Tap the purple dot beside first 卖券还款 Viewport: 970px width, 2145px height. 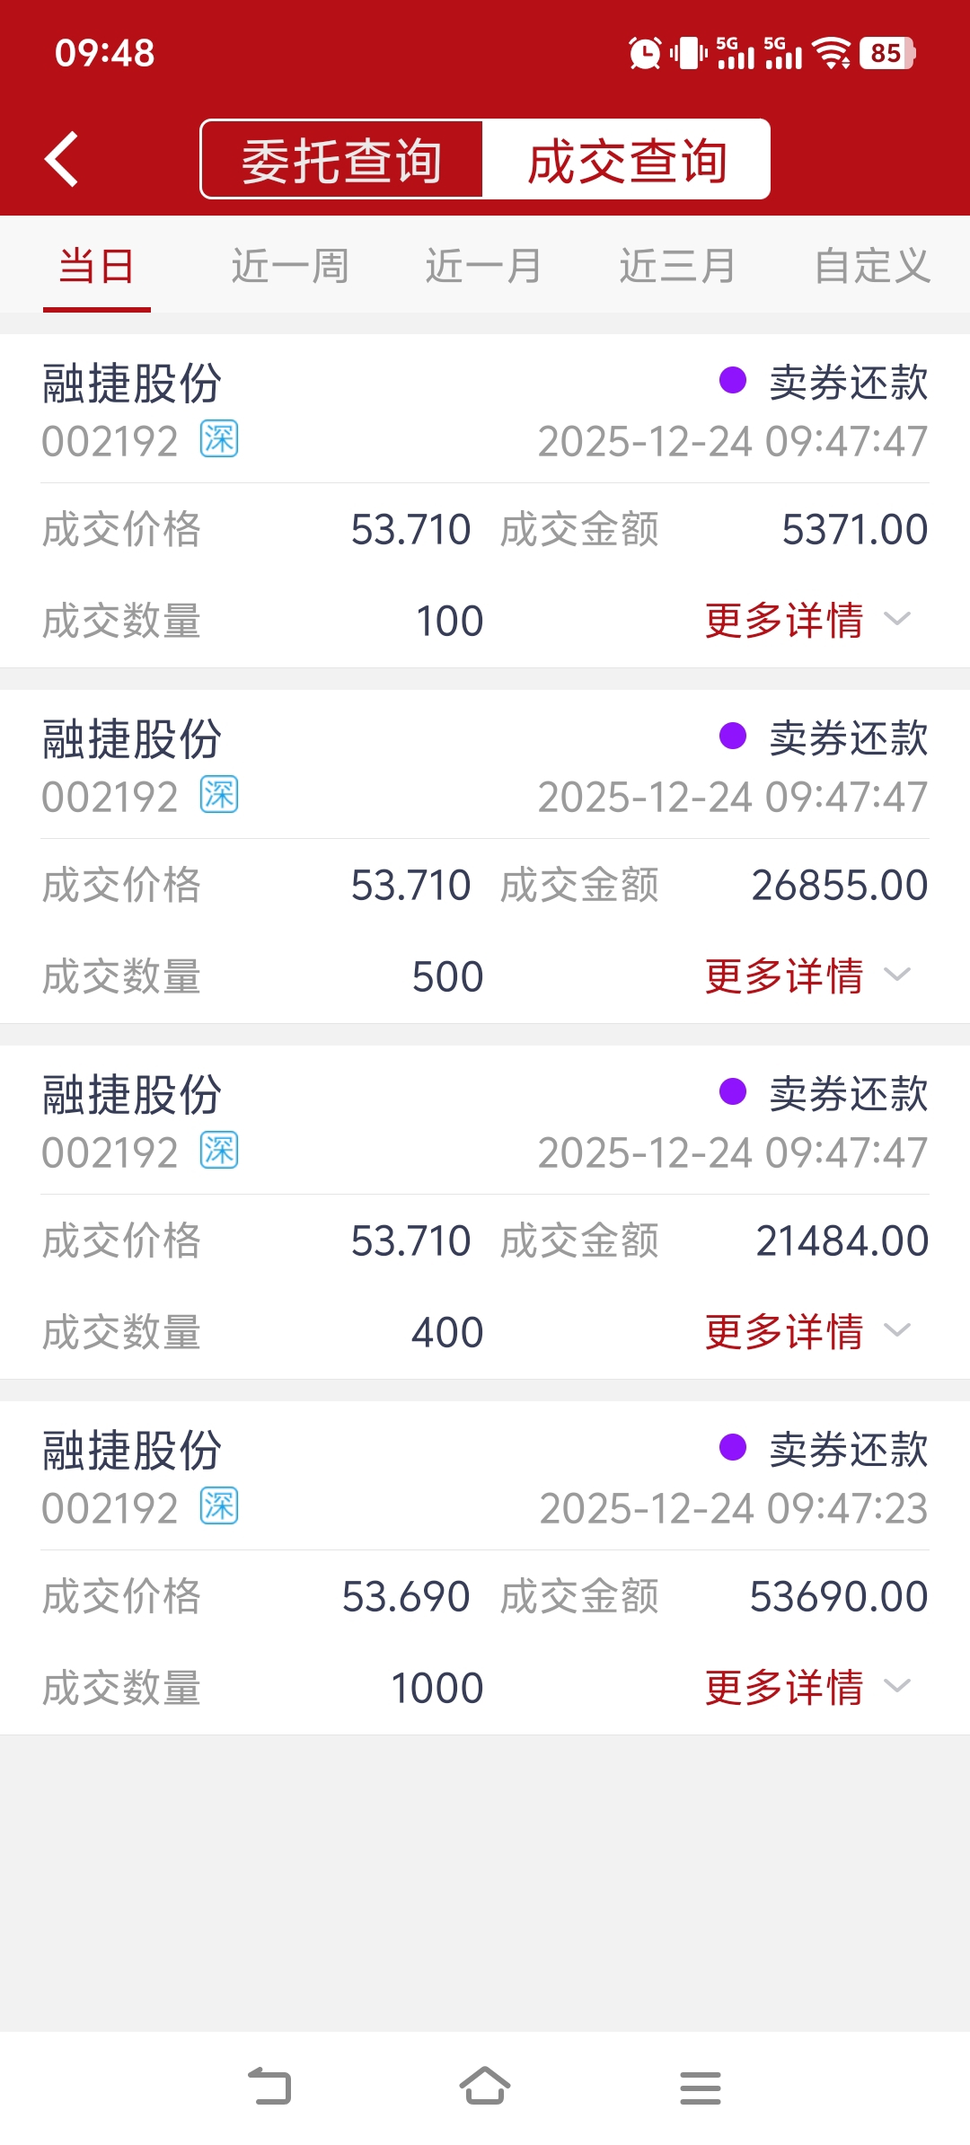(733, 381)
